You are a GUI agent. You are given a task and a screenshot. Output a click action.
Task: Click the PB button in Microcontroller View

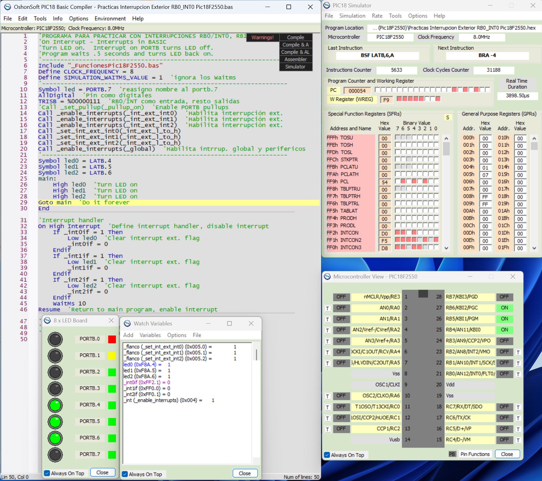tap(452, 454)
